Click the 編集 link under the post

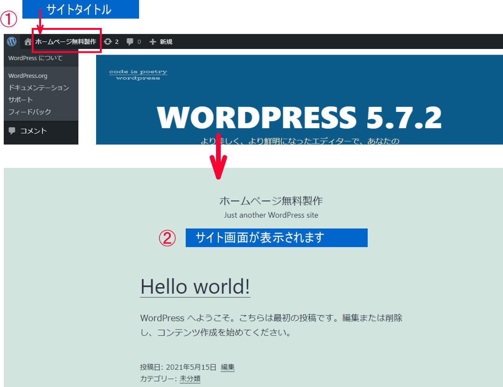(x=228, y=367)
